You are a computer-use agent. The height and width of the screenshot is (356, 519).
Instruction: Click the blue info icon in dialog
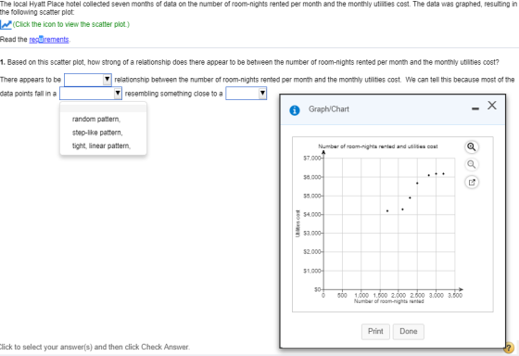click(x=295, y=110)
